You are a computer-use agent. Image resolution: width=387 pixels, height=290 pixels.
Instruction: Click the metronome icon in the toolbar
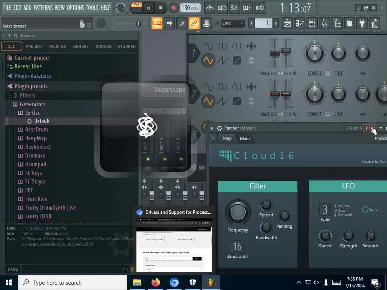click(210, 8)
